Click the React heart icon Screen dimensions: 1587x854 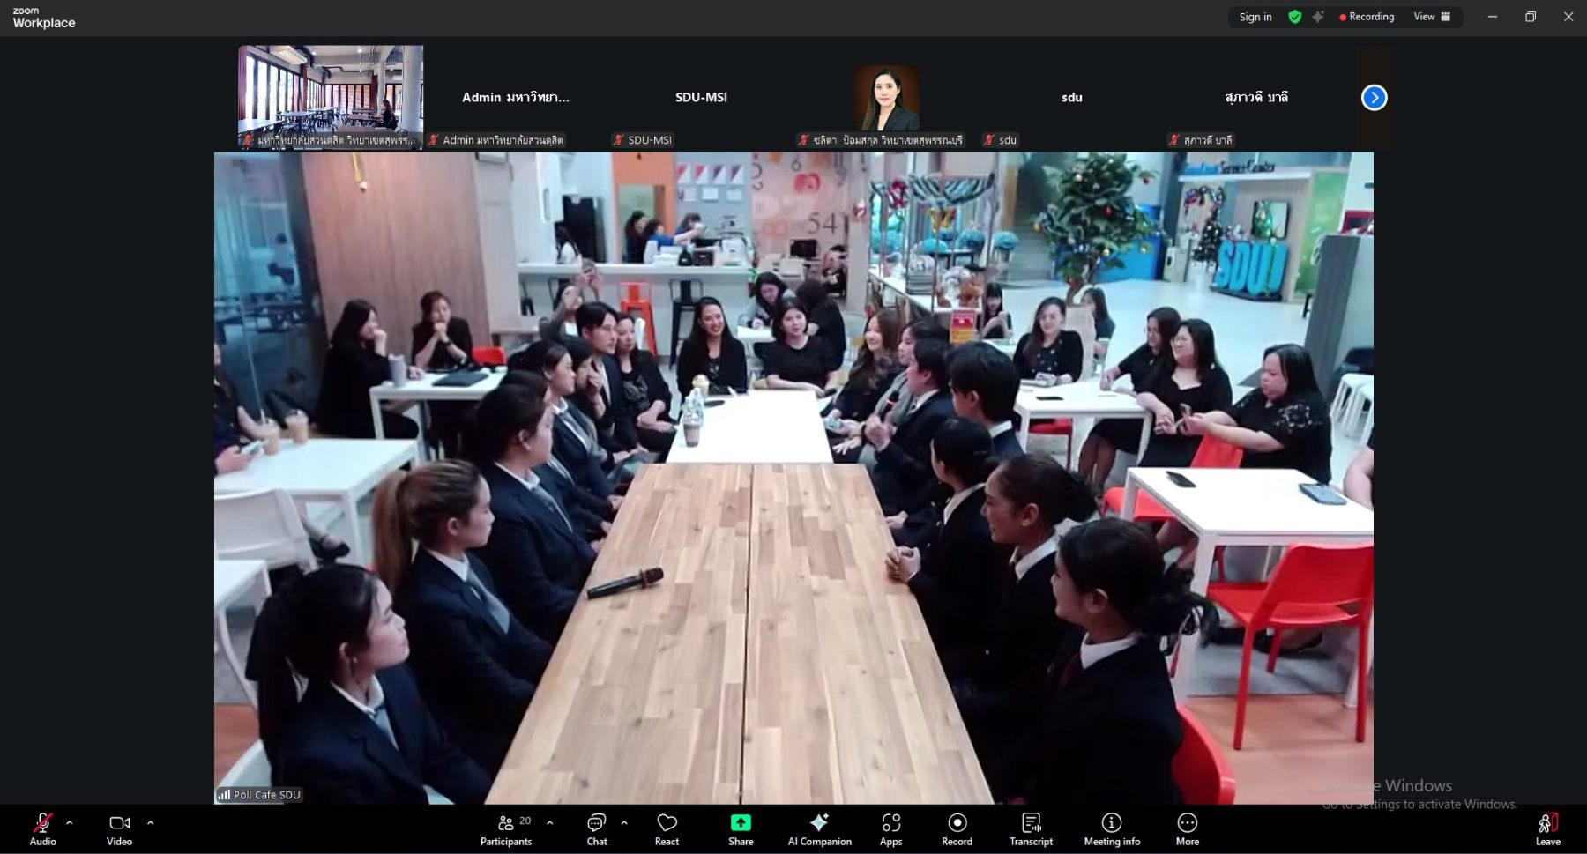(667, 828)
